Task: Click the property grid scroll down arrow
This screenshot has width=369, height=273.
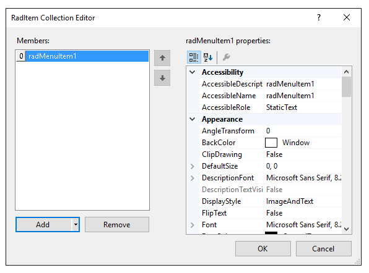Action: click(x=346, y=229)
